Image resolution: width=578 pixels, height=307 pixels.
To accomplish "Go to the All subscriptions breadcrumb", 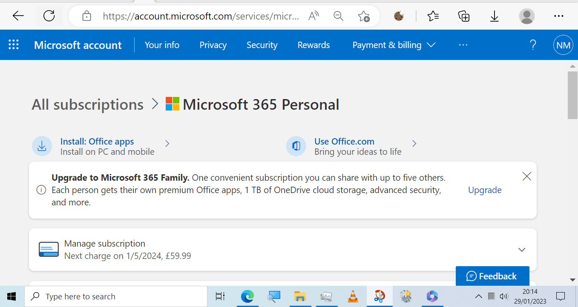I will pos(87,105).
